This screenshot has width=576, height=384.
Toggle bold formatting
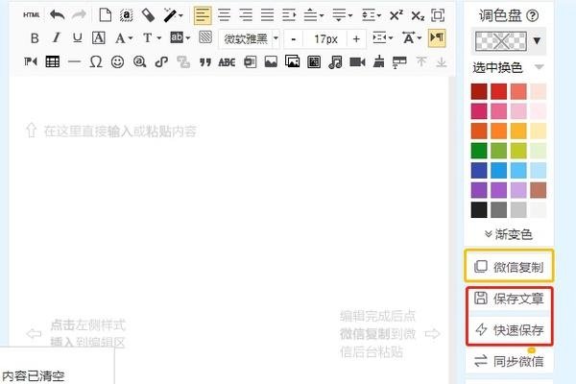tap(35, 37)
